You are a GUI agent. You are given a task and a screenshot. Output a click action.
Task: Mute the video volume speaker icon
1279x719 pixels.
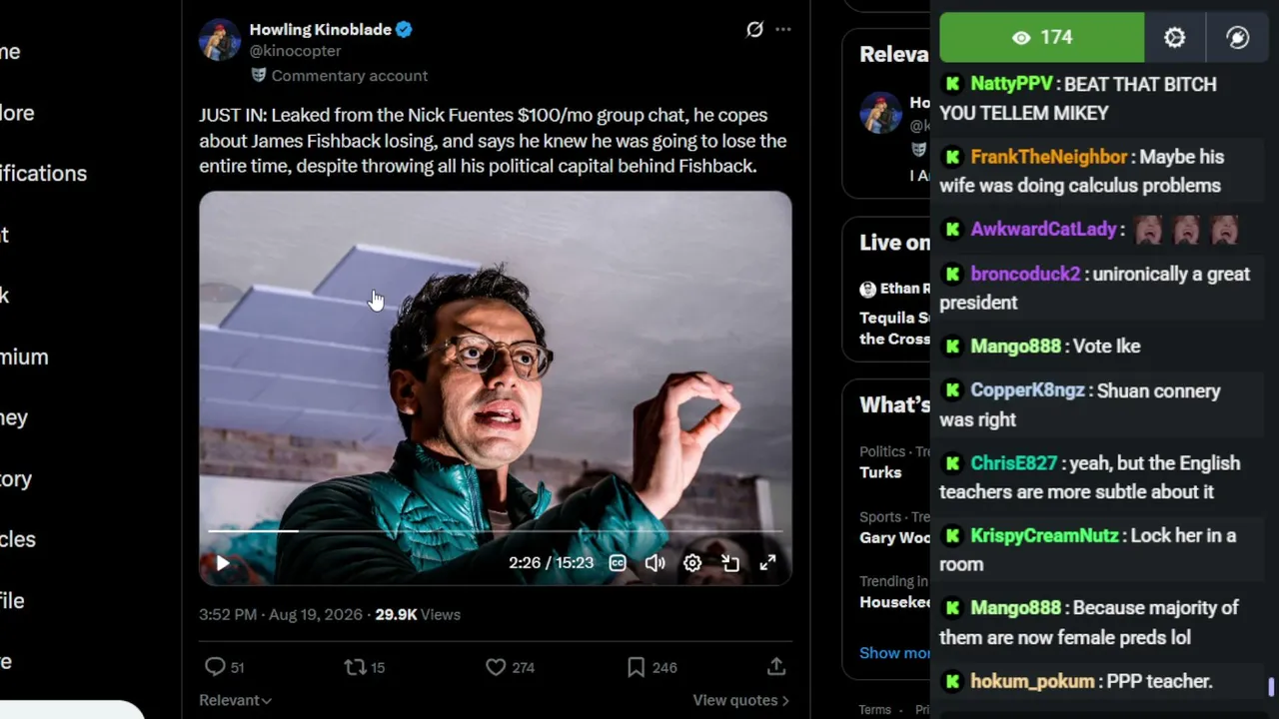[x=654, y=563]
